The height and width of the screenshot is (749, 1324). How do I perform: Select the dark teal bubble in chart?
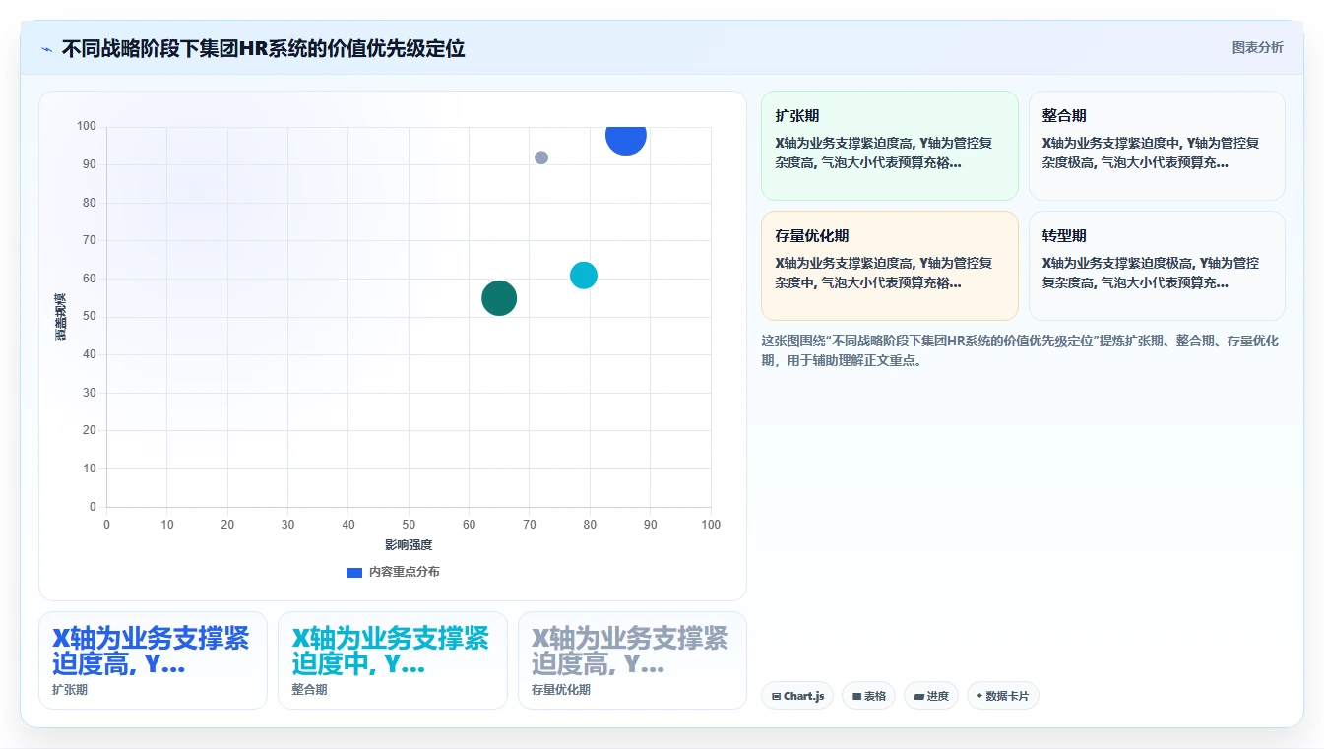pos(499,298)
